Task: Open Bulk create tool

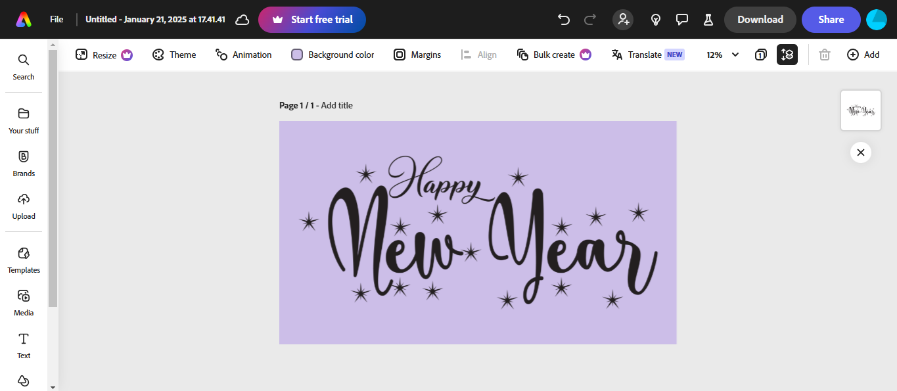Action: tap(554, 55)
